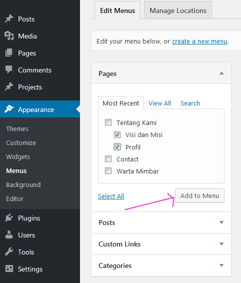Click the Users person icon
This screenshot has height=283, width=241.
[9, 234]
